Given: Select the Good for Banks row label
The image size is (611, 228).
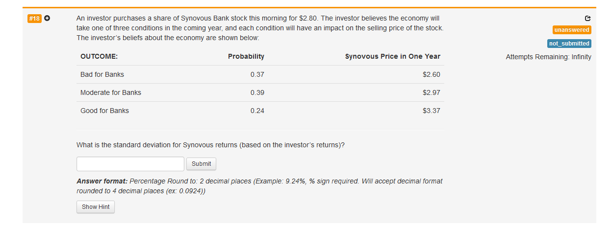Looking at the screenshot, I should (105, 111).
